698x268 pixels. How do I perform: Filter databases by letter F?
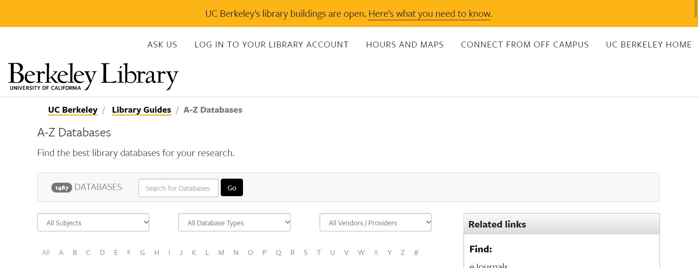click(129, 252)
